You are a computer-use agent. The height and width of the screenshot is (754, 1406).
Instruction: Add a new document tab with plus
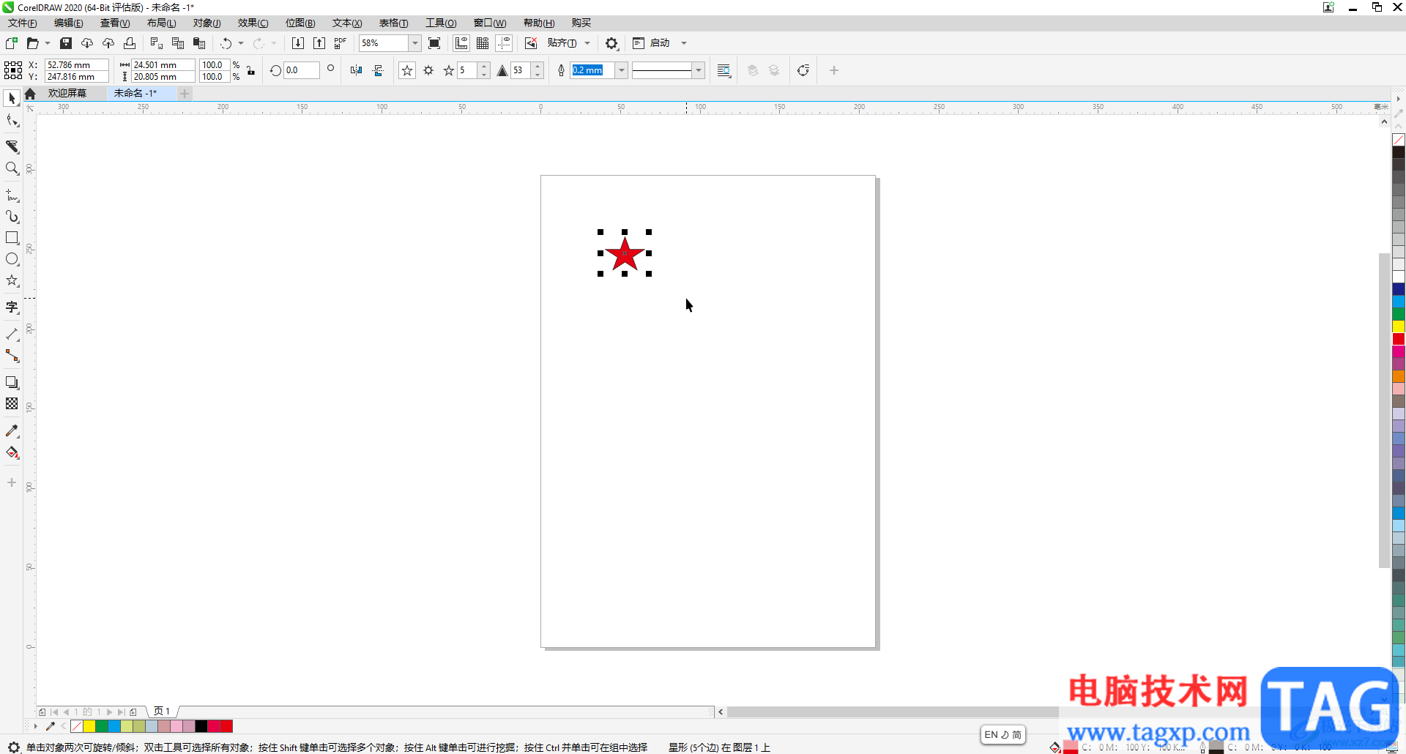click(x=185, y=93)
